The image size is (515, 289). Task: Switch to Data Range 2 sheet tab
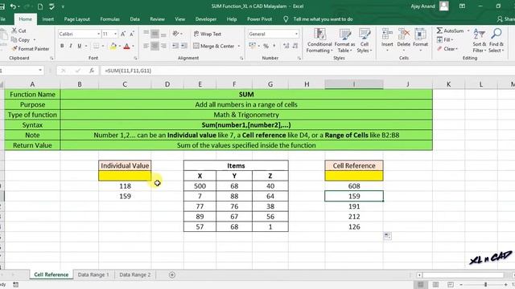(134, 275)
